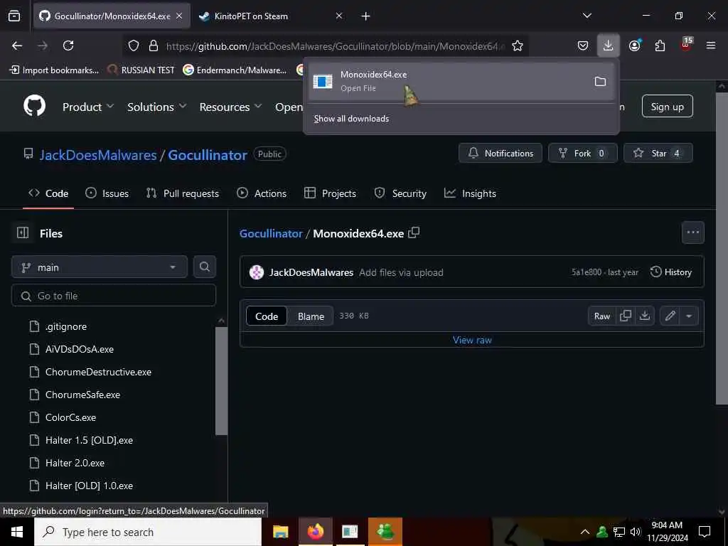This screenshot has height=546, width=728.
Task: Reload the page with refresh icon
Action: point(68,45)
